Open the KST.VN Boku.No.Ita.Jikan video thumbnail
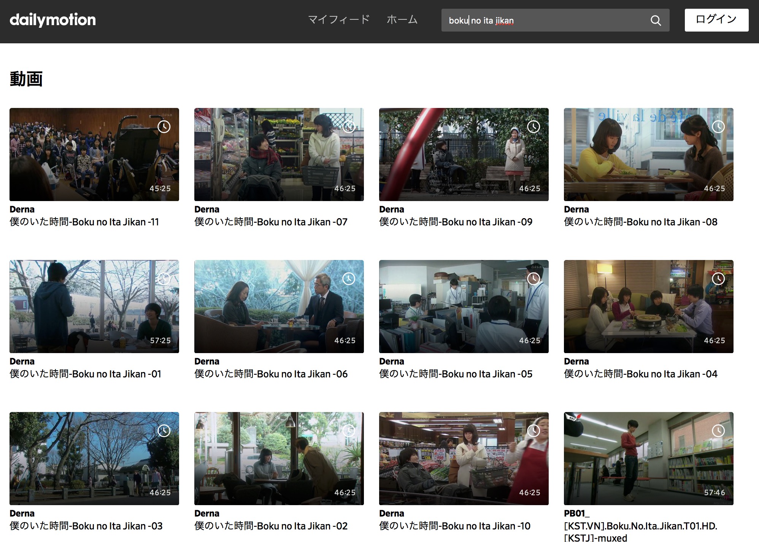Screen dimensions: 759x542 (x=649, y=458)
